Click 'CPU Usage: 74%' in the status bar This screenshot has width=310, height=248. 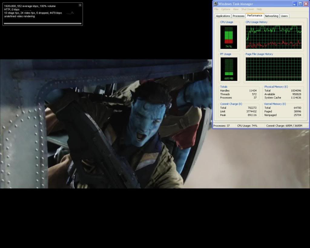247,126
